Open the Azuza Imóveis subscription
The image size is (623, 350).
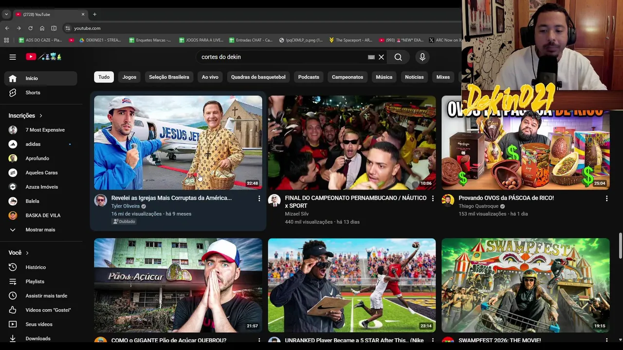(x=40, y=187)
